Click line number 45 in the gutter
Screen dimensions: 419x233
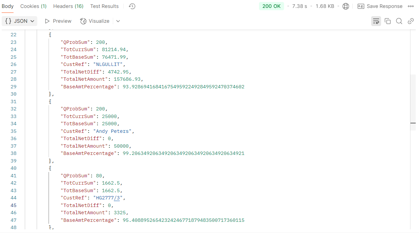(x=13, y=205)
